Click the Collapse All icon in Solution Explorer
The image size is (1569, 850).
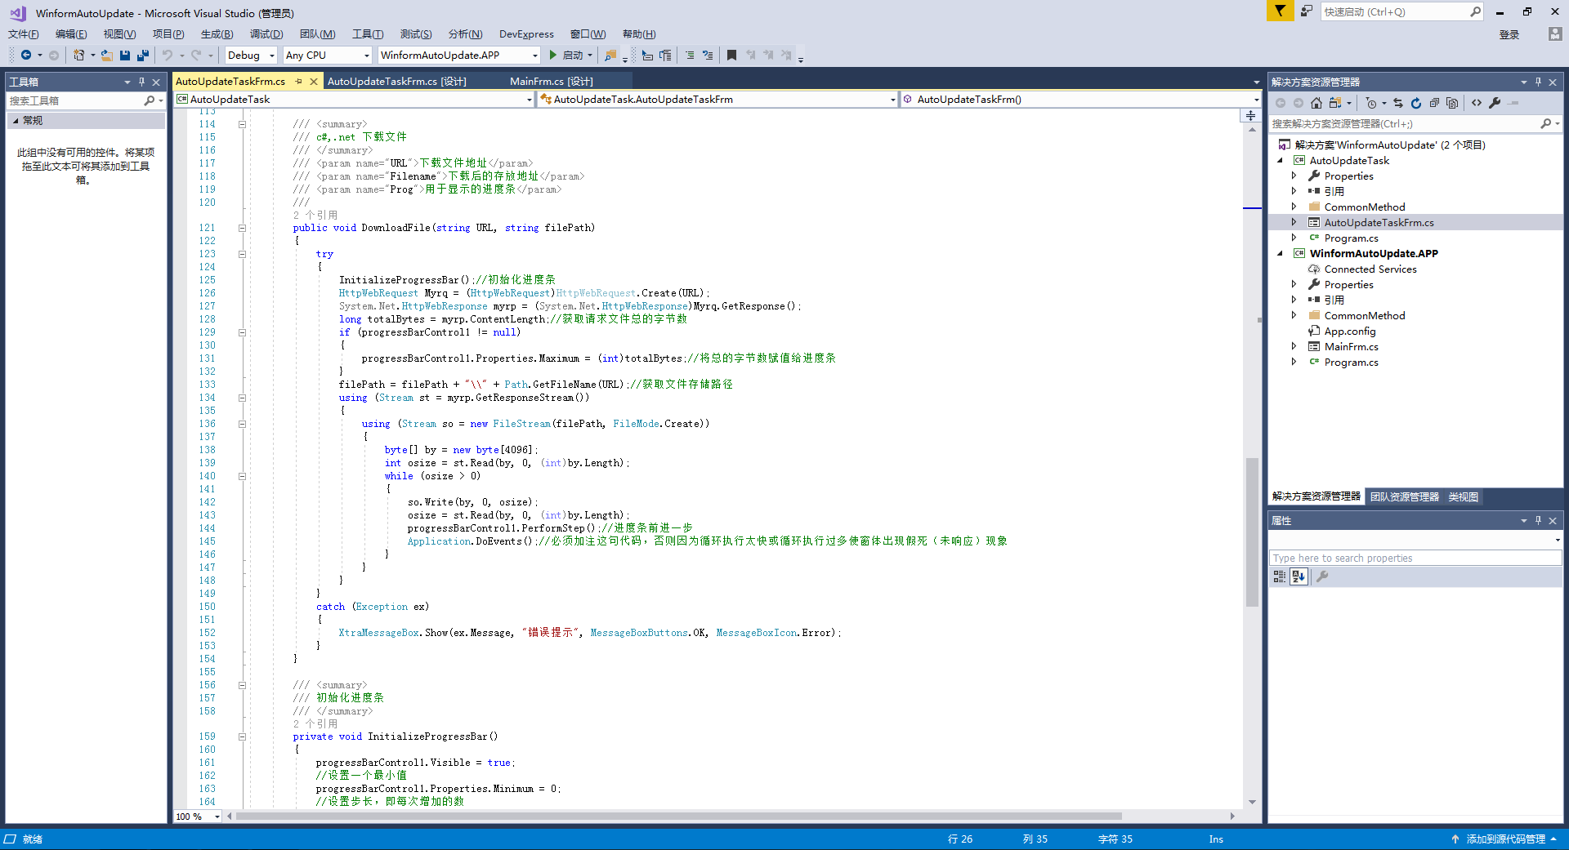[x=1434, y=103]
